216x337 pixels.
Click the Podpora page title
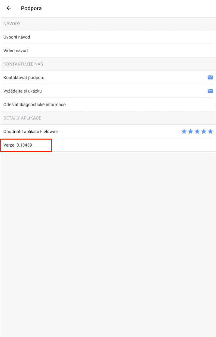[x=31, y=8]
